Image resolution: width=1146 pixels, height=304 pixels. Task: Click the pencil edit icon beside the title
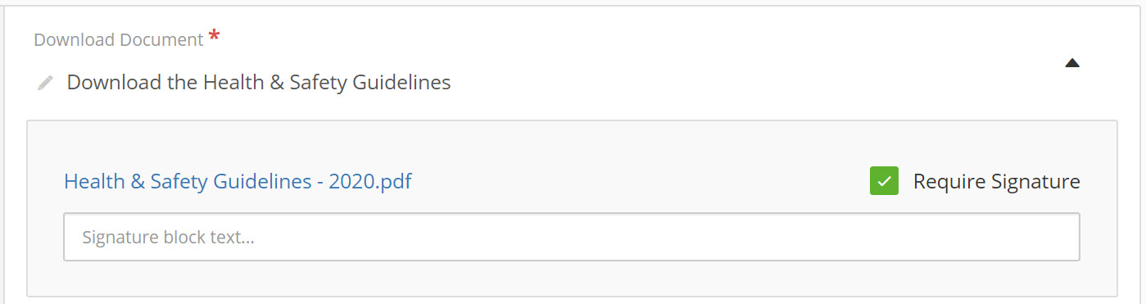point(45,83)
